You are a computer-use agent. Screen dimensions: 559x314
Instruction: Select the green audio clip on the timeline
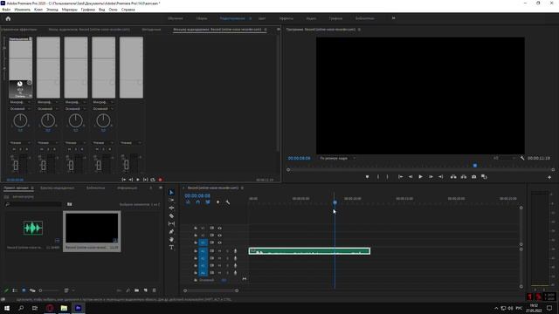309,251
